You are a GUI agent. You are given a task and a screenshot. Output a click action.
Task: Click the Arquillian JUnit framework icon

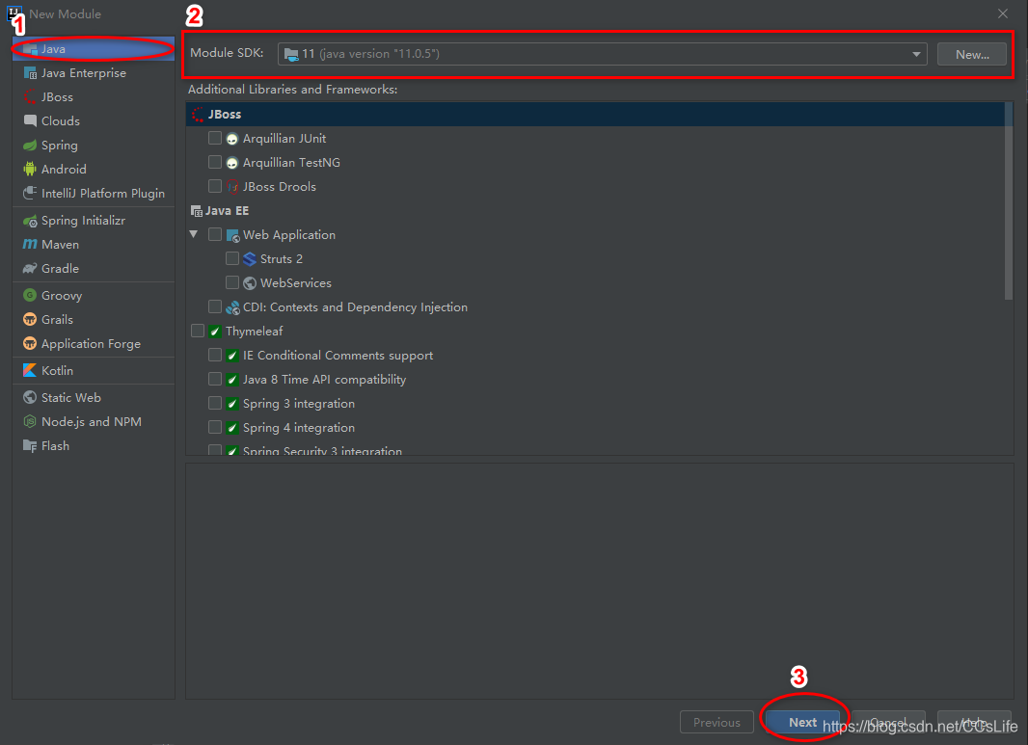click(232, 139)
